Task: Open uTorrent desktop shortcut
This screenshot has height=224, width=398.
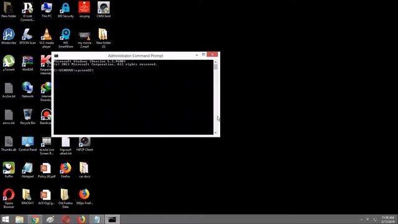Action: (x=9, y=63)
